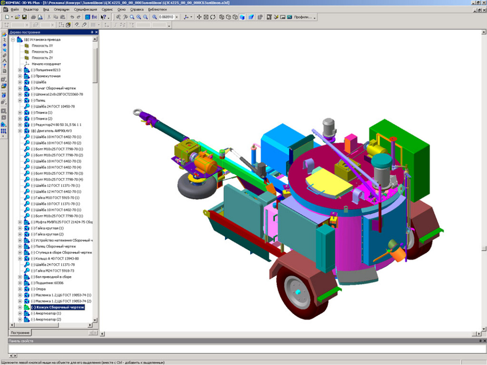Click the Построение tab at panel bottom

click(20, 333)
